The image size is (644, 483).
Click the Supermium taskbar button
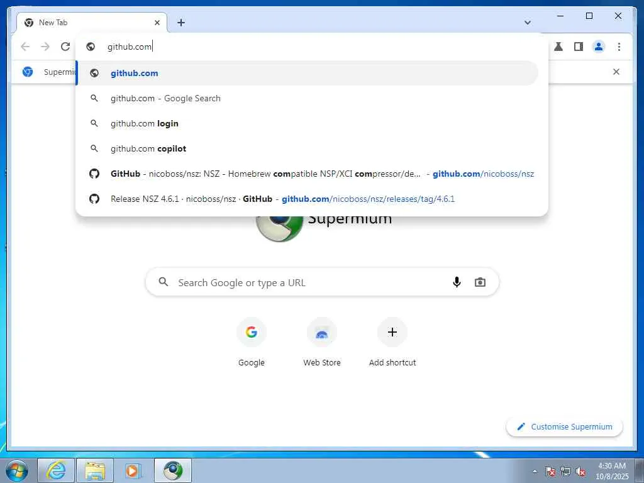(x=173, y=470)
